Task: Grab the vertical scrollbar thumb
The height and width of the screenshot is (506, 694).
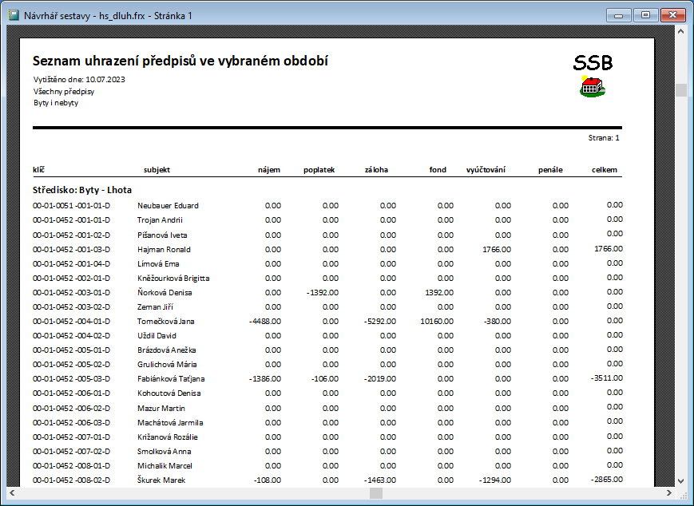Action: [681, 89]
